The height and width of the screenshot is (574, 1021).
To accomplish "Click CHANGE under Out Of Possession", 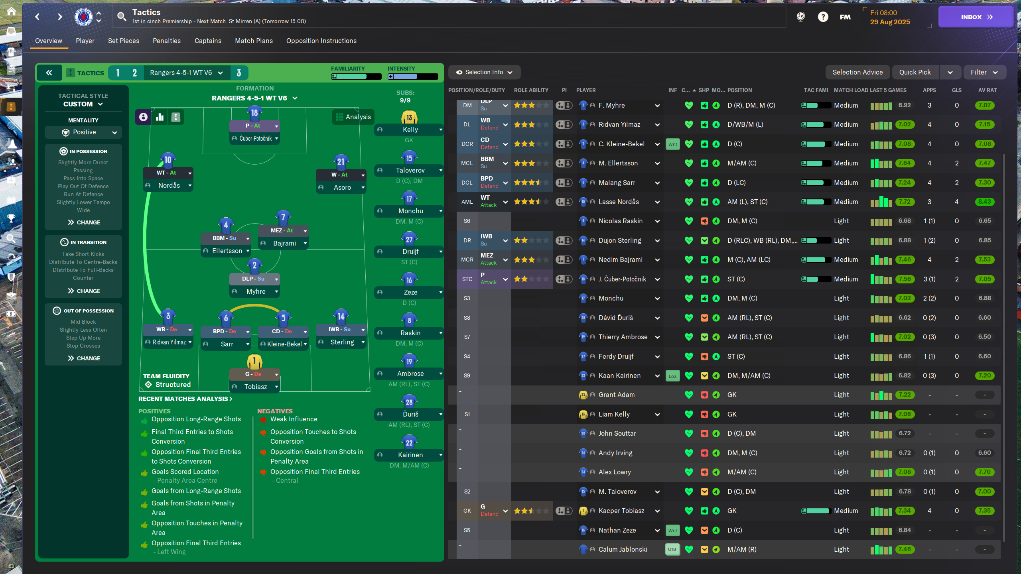I will pos(84,358).
